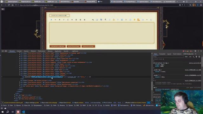Viewport: 203px width, 114px height.
Task: Click the third red button below the editor
Action: pos(88,47)
